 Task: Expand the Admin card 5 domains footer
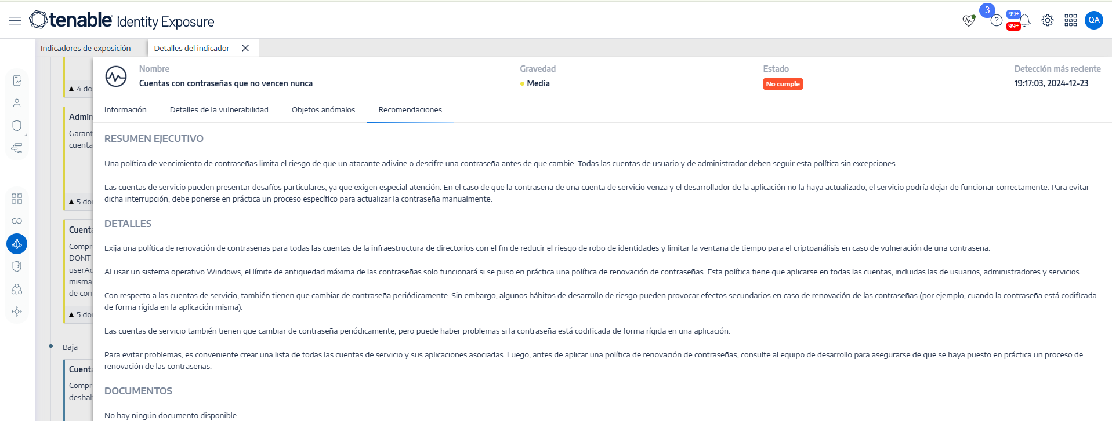click(x=80, y=202)
